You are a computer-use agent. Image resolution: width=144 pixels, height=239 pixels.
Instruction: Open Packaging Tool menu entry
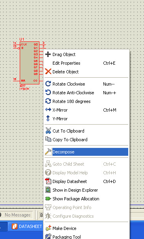[x=86, y=237]
